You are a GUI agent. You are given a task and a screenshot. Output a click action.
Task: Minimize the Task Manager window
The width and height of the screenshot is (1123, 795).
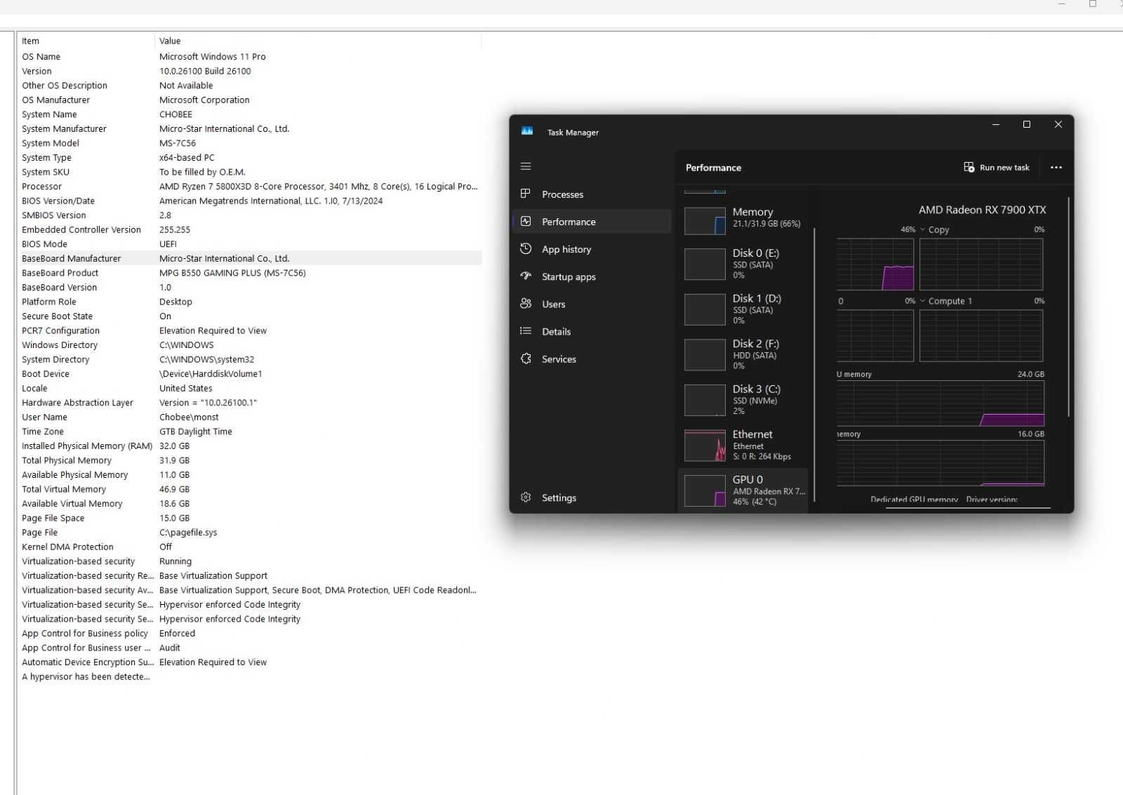pyautogui.click(x=995, y=124)
